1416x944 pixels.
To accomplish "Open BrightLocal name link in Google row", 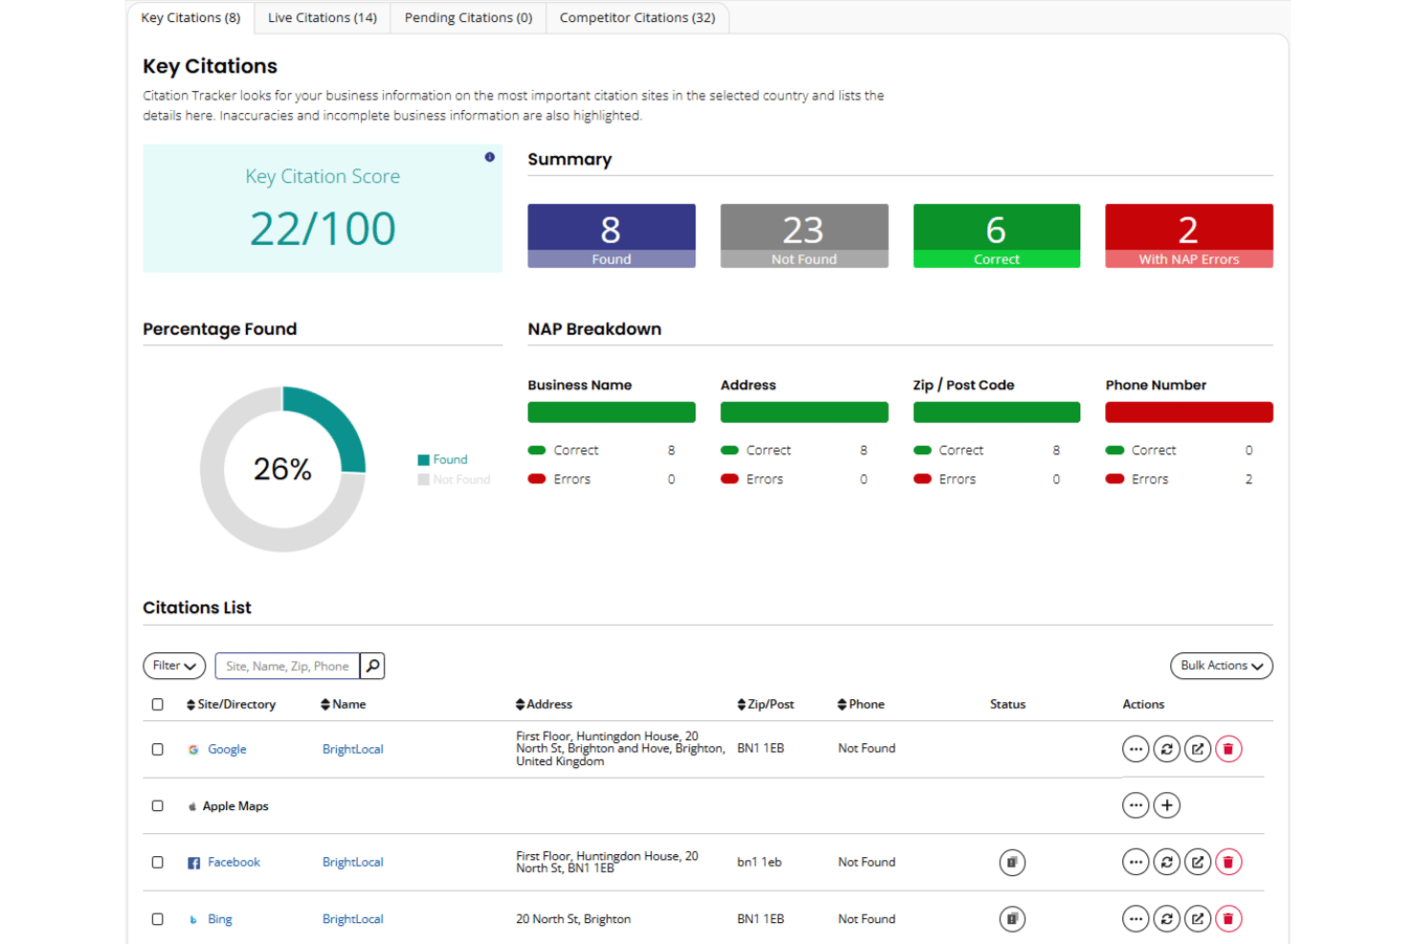I will pyautogui.click(x=352, y=749).
